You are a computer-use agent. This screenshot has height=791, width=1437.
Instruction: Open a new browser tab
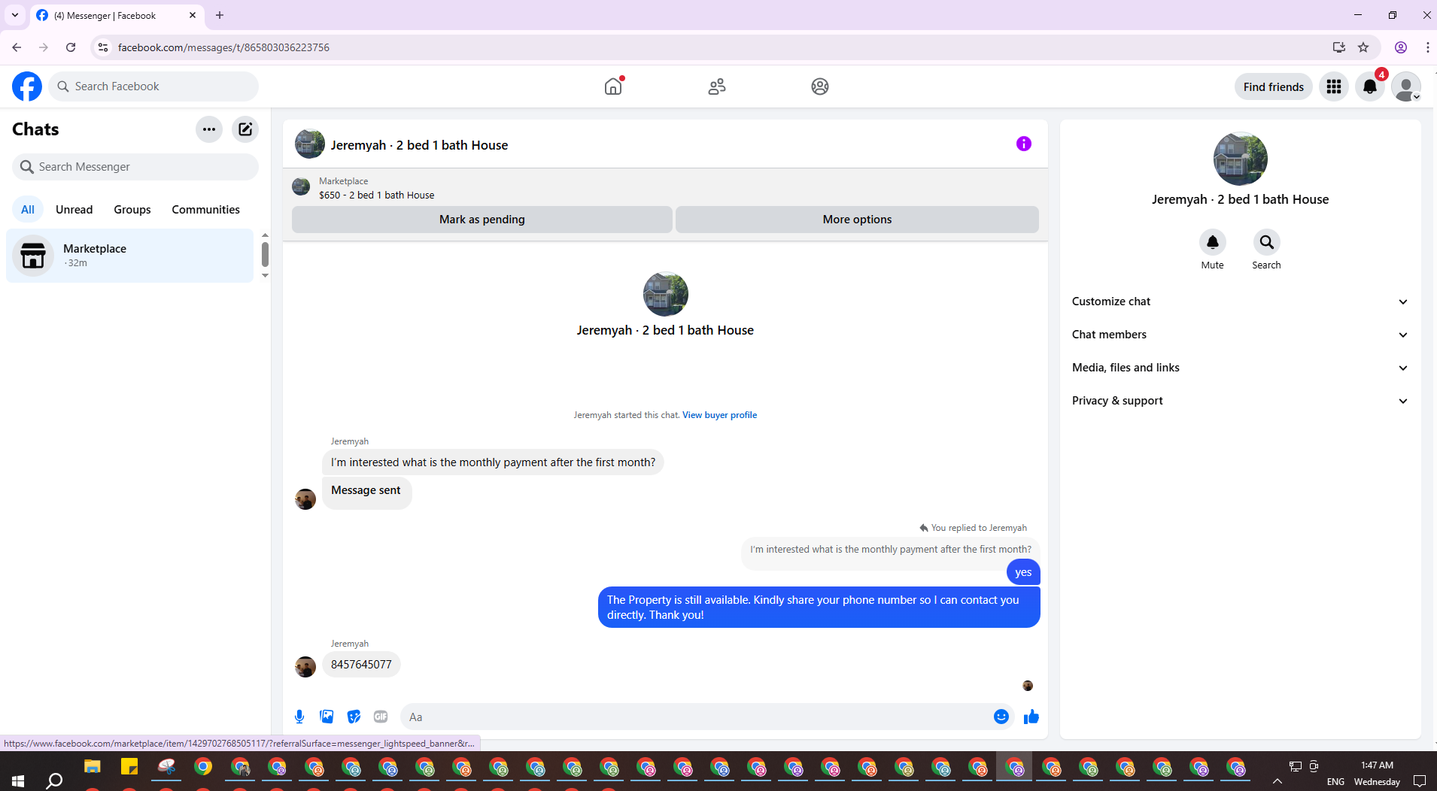(x=220, y=15)
